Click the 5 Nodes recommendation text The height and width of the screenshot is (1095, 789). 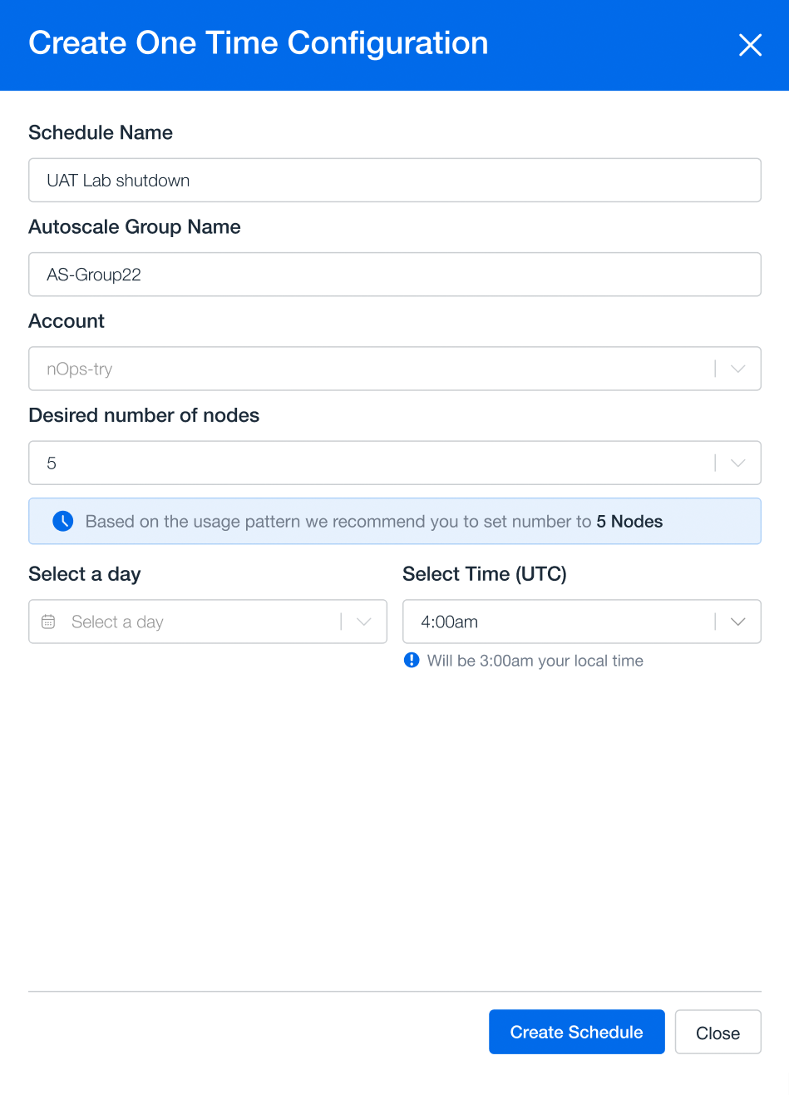coord(629,522)
